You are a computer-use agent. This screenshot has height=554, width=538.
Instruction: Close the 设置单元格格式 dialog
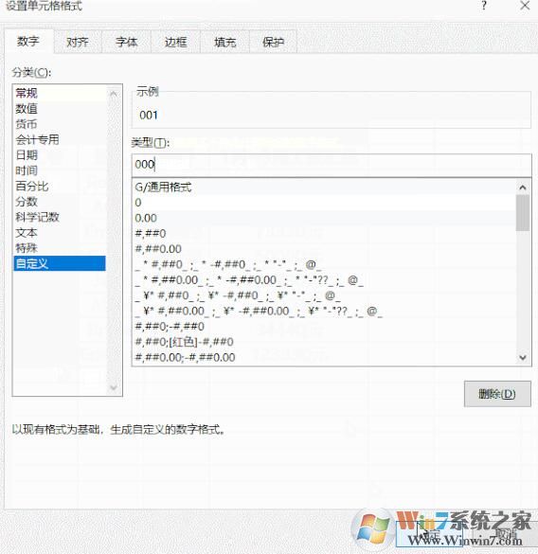coord(525,6)
